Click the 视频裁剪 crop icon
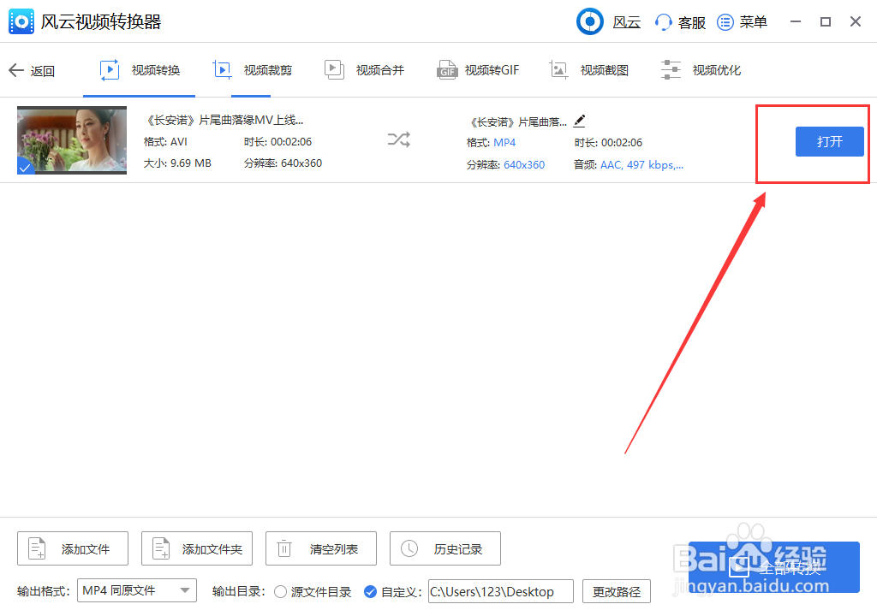The width and height of the screenshot is (877, 616). point(222,70)
